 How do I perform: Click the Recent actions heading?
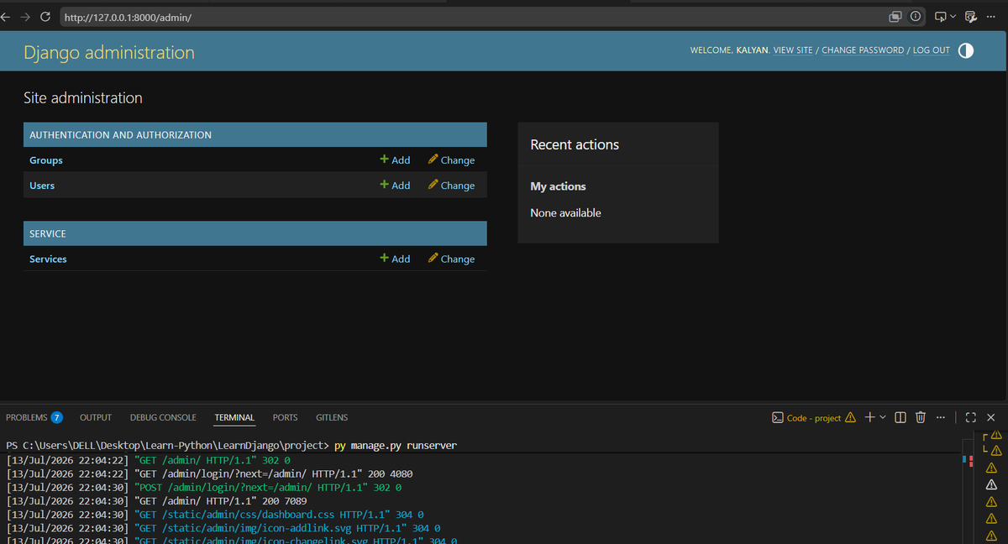click(575, 144)
